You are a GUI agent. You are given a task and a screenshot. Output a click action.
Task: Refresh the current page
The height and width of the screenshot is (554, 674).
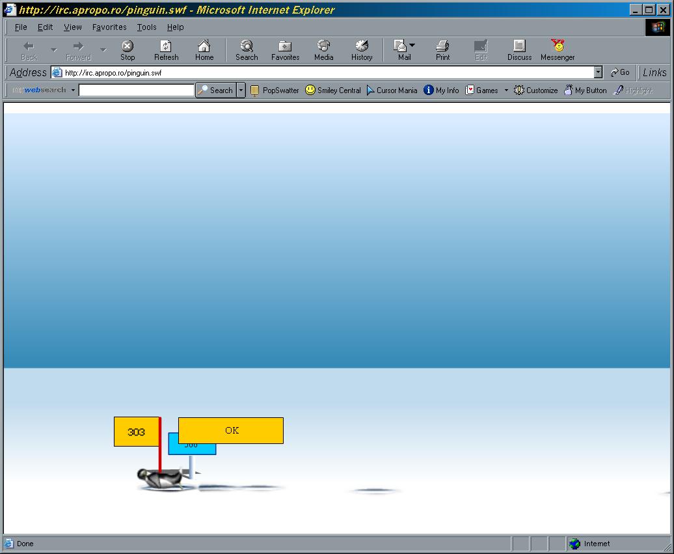click(166, 49)
